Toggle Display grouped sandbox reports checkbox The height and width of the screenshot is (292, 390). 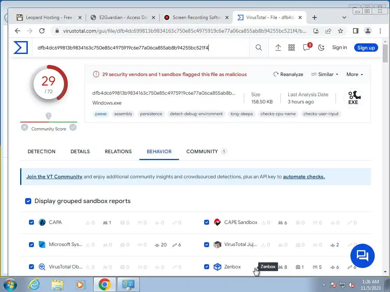[x=28, y=201]
